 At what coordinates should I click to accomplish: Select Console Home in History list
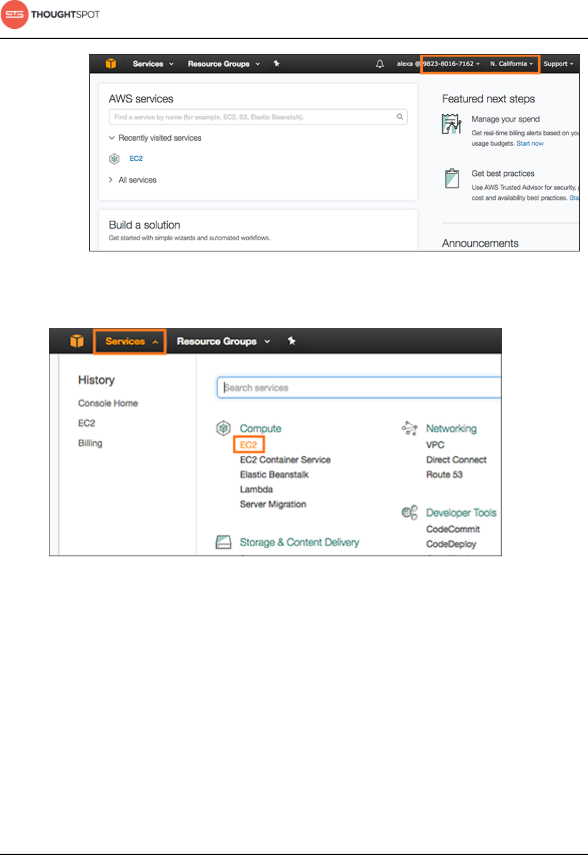click(x=108, y=403)
